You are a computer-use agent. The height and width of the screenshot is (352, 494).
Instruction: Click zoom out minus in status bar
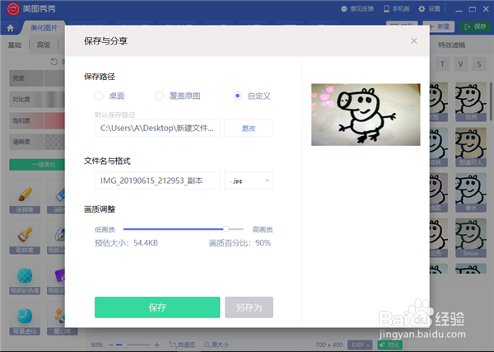[x=111, y=345]
